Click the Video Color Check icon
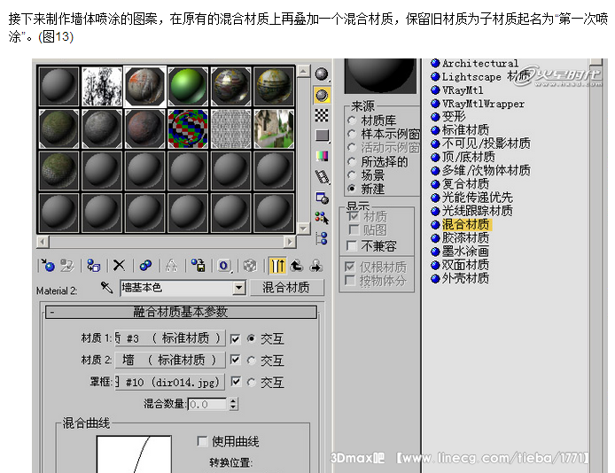 322,156
